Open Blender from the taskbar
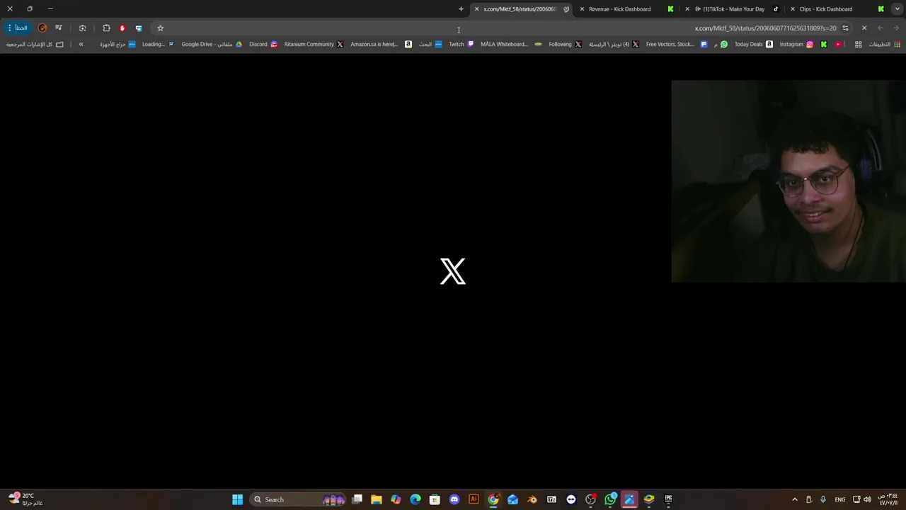 pos(532,499)
